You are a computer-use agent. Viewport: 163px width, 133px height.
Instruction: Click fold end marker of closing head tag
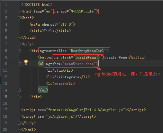19,37
